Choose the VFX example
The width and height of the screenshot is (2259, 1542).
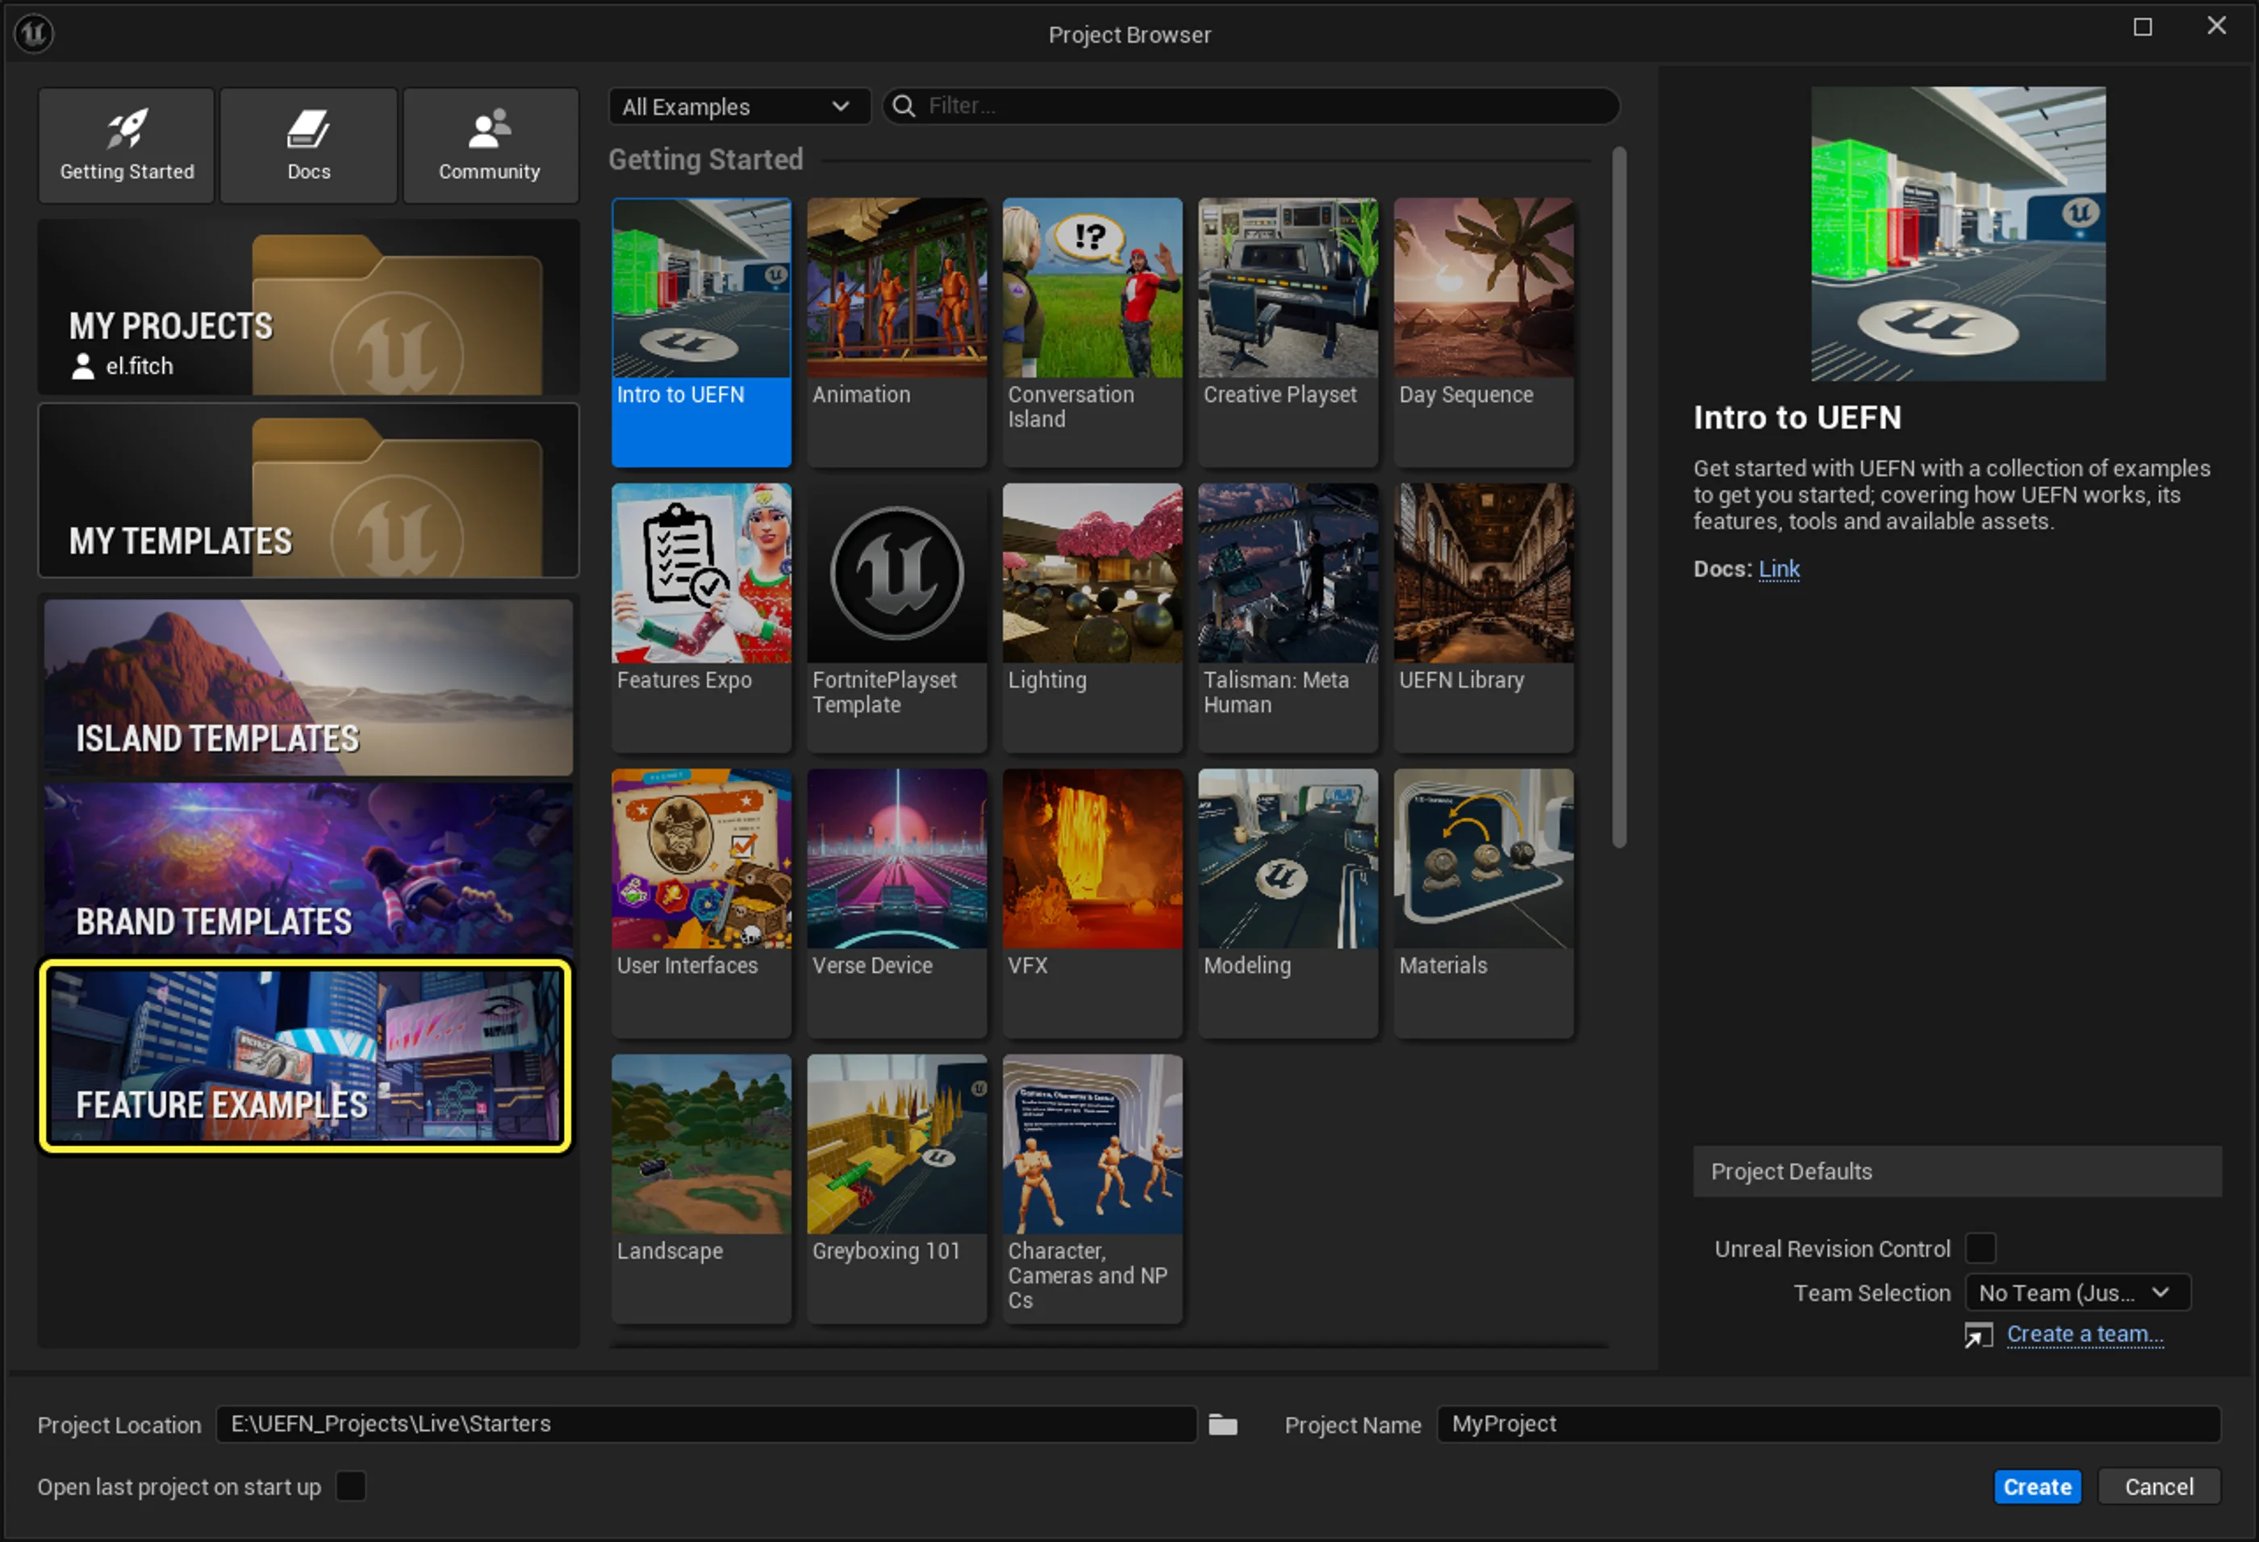point(1092,903)
